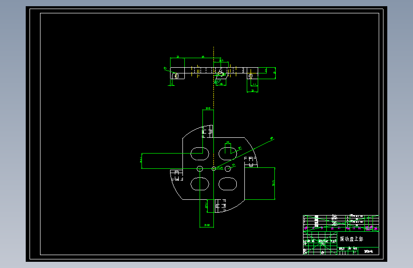Select the top mounting bracket detail in the plan view
Viewport: 413px width, 268px height.
coord(208,131)
